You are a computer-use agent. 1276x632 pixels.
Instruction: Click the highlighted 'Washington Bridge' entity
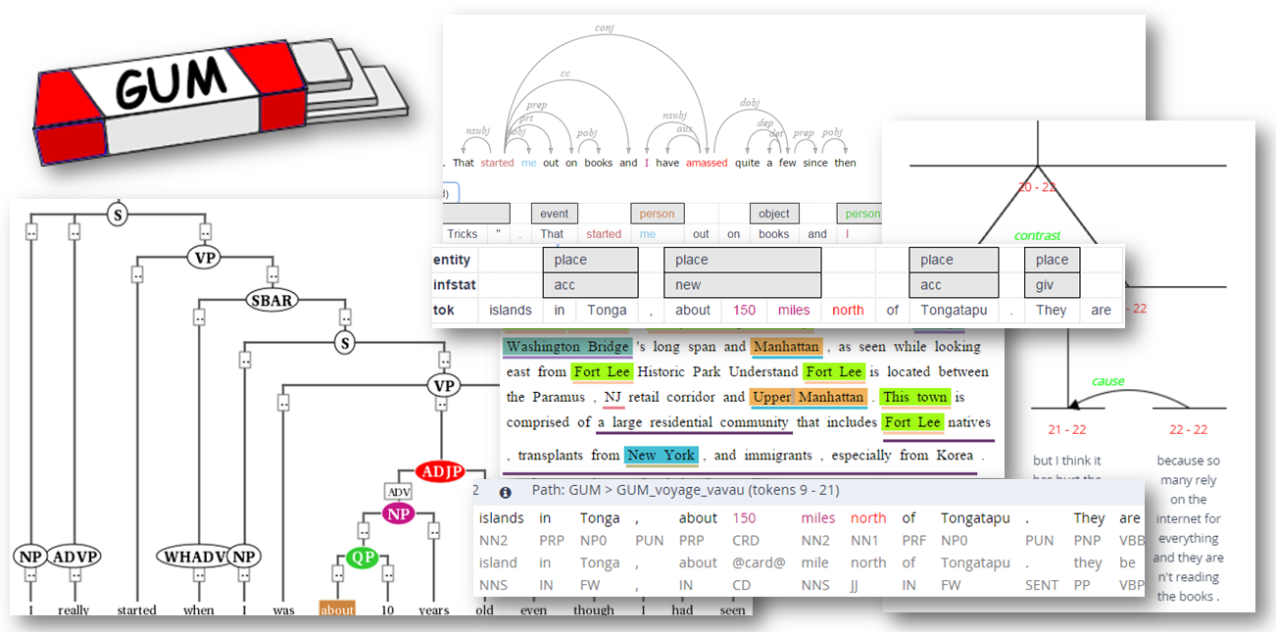coord(567,347)
